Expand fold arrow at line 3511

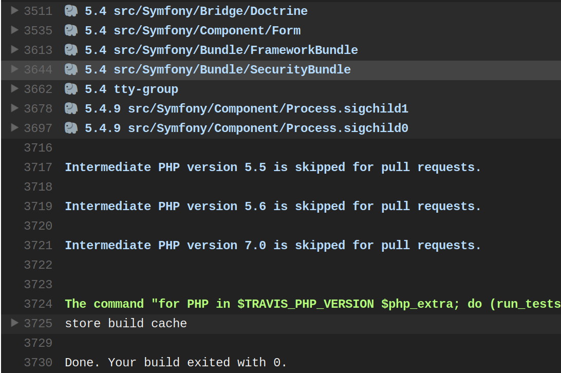pyautogui.click(x=15, y=10)
